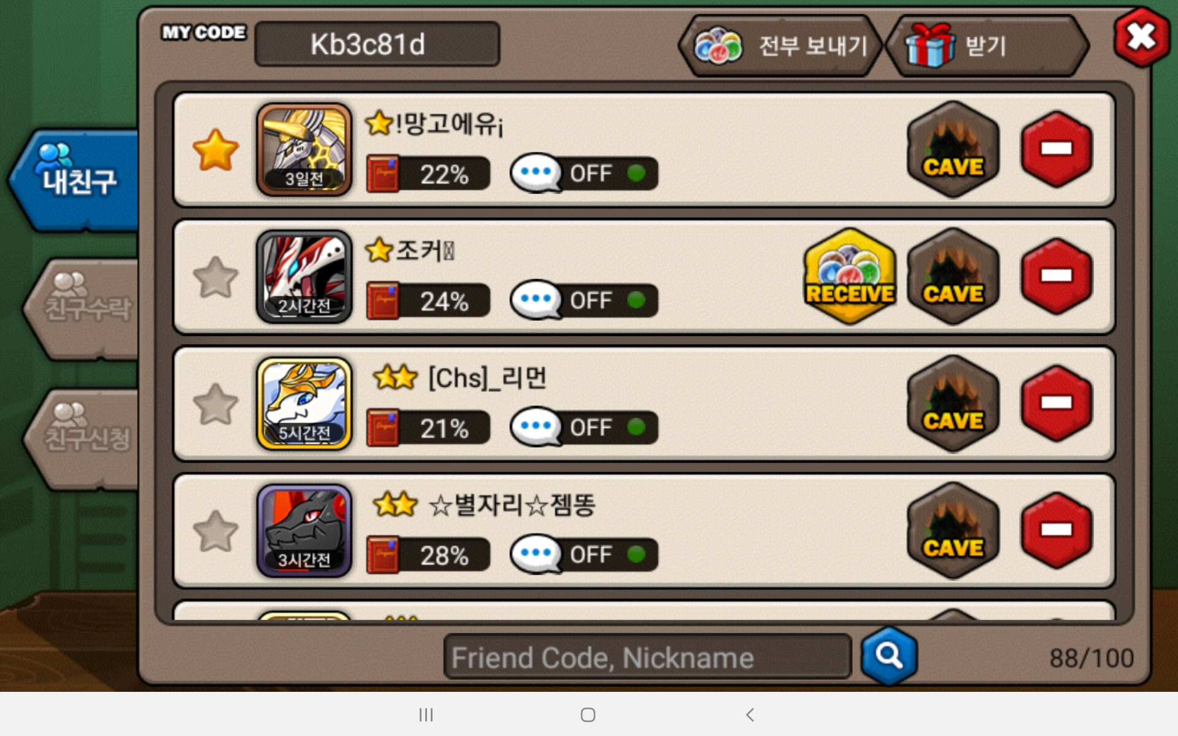Toggle chat OFF switch for 조커
The height and width of the screenshot is (736, 1178).
[x=584, y=301]
